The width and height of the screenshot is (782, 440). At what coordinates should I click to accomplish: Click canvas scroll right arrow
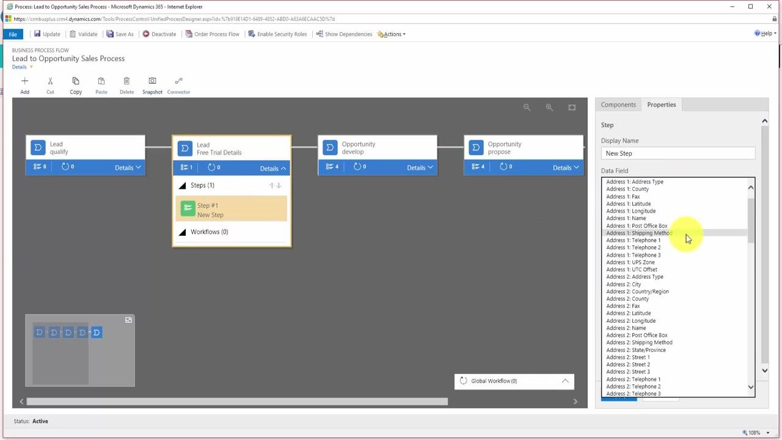coord(575,402)
